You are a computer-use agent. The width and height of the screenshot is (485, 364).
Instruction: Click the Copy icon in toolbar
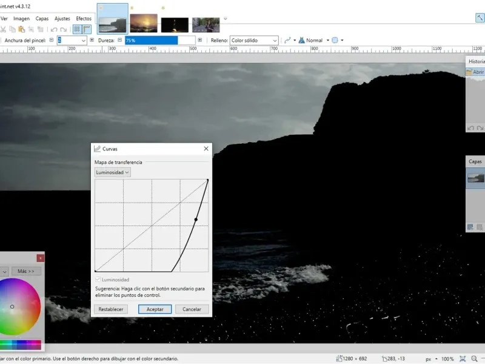12,29
